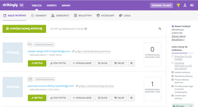Click połącz niestandardową domenę for steady-mango

coord(93,51)
